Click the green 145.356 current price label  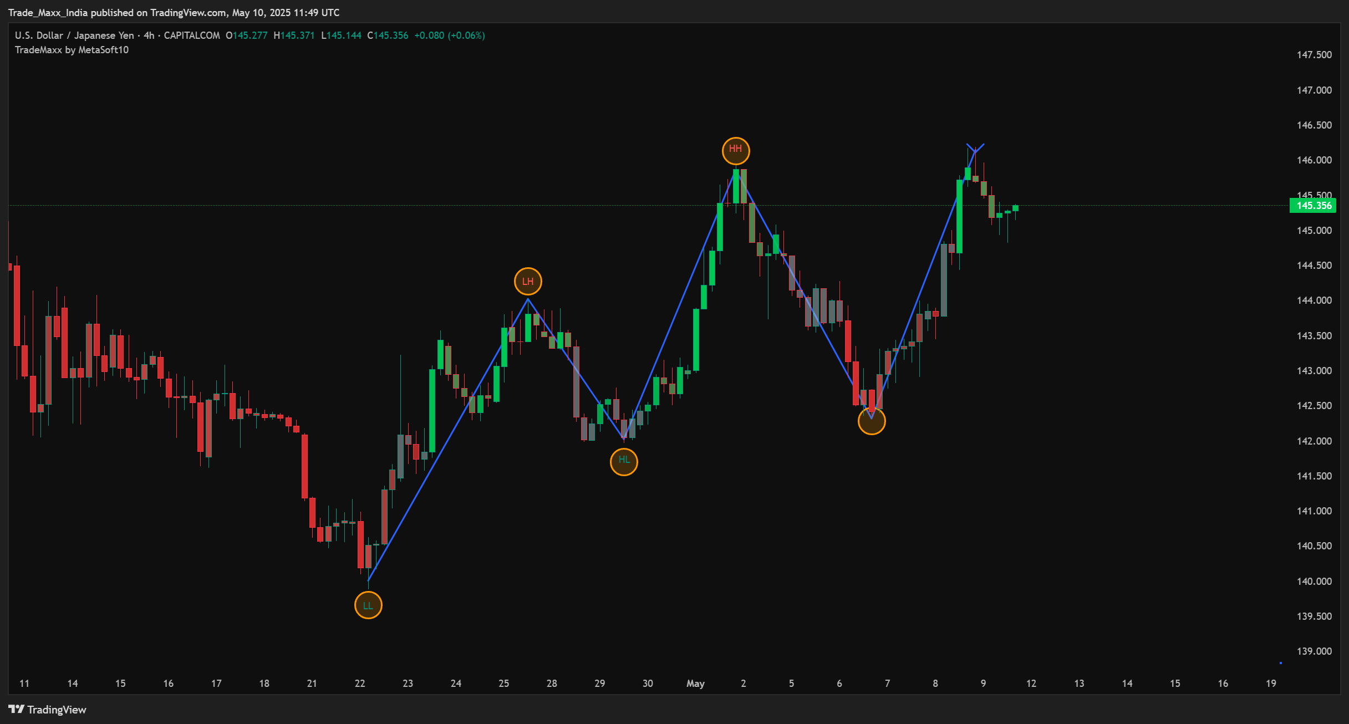[1313, 206]
